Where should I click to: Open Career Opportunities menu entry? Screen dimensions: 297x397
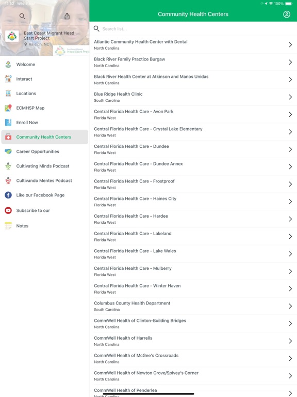45,151
